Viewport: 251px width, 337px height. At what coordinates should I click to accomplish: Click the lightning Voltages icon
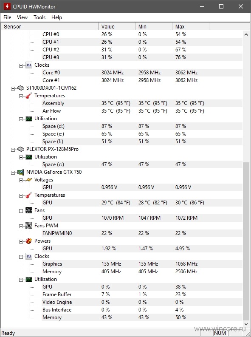pyautogui.click(x=29, y=180)
